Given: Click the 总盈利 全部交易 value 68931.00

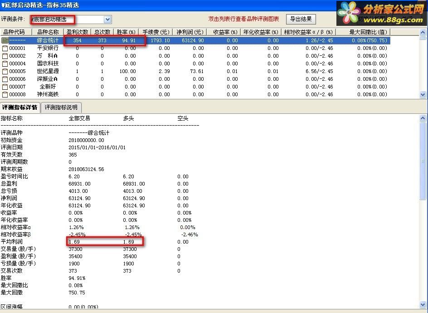Looking at the screenshot, I should 79,184.
